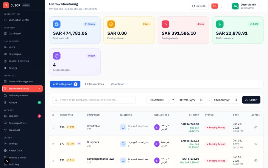Click the Export button

251,100
